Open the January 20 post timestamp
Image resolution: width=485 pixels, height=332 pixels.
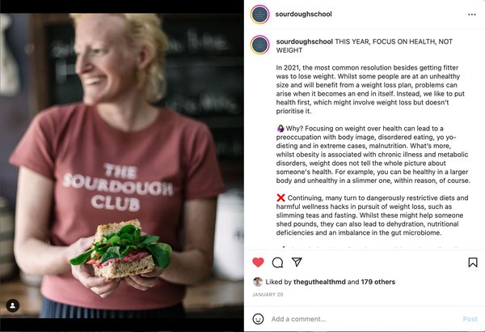268,295
